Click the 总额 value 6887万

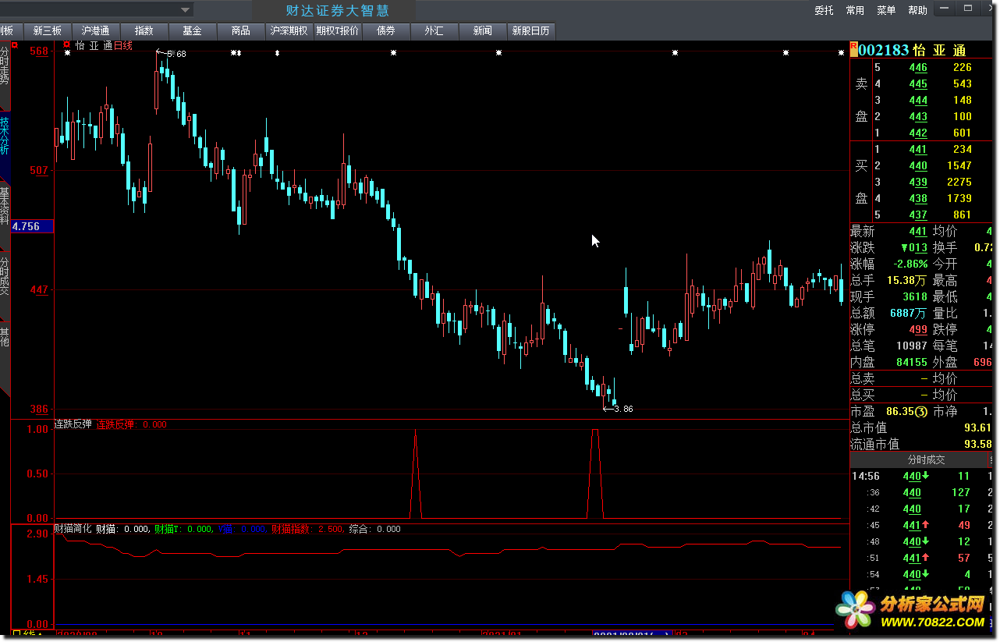tap(909, 313)
